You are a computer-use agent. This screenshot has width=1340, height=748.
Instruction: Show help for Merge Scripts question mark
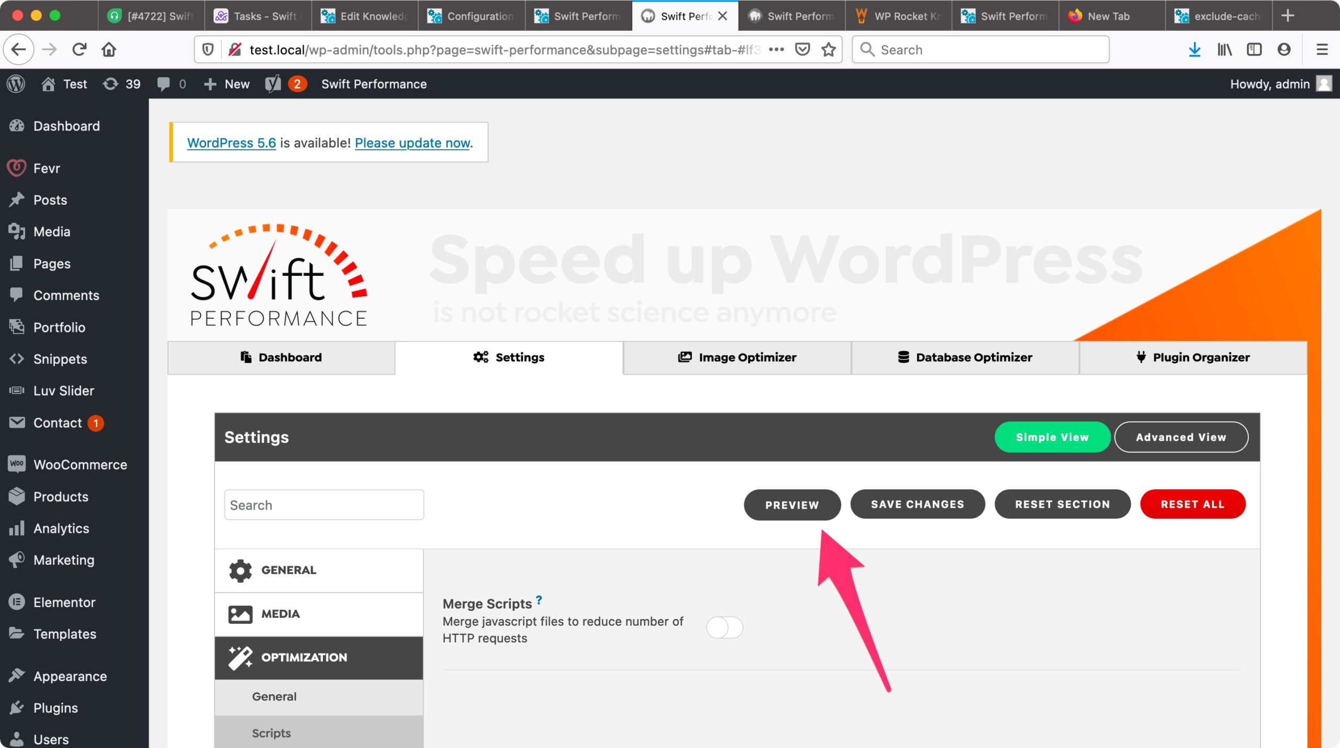[x=539, y=600]
